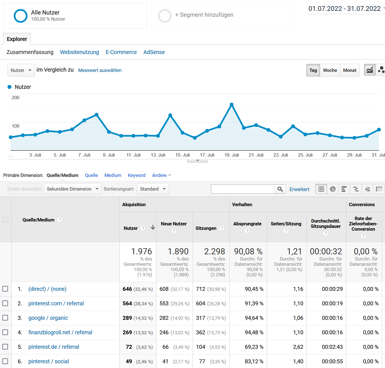The height and width of the screenshot is (368, 385).
Task: Open (direct) / (none) source link
Action: point(47,289)
